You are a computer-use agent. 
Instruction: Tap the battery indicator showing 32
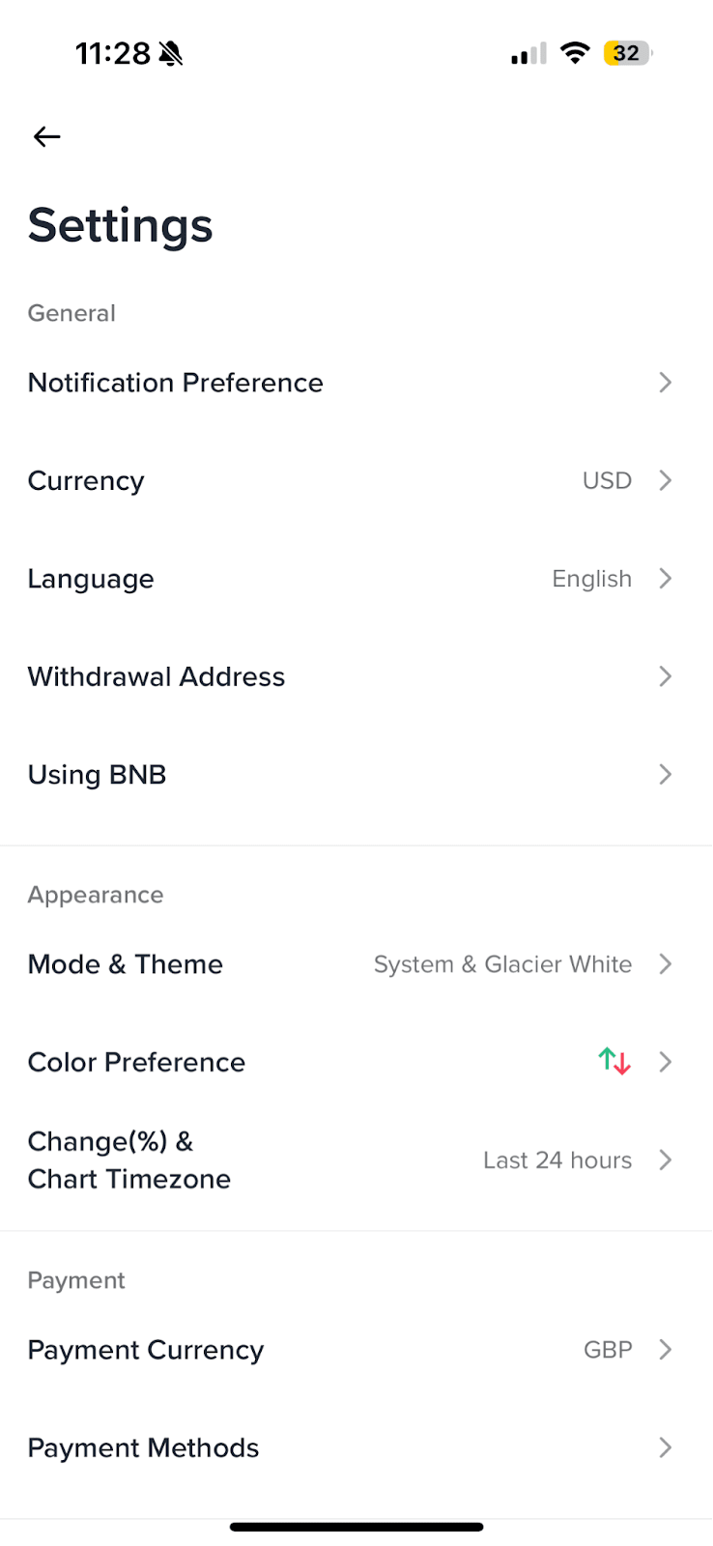(x=628, y=53)
